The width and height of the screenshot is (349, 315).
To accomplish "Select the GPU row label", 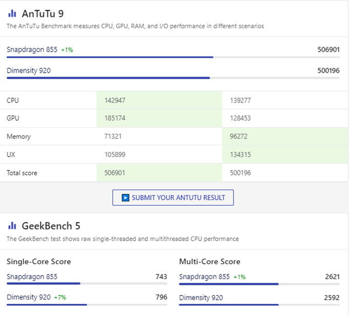I will pyautogui.click(x=13, y=118).
